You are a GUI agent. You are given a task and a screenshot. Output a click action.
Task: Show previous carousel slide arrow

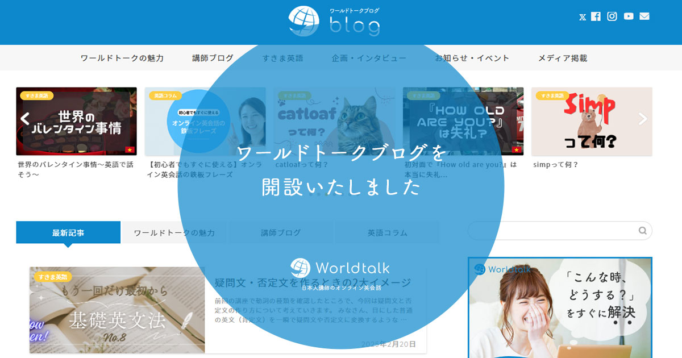click(25, 118)
